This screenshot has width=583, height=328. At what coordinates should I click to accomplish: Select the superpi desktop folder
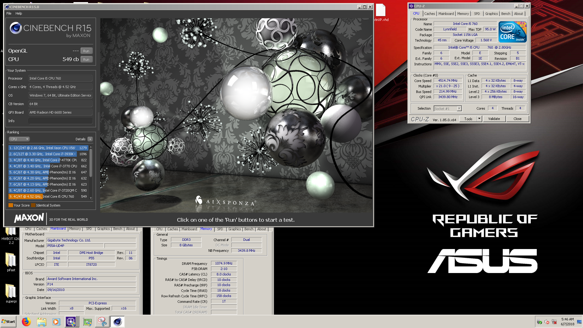click(x=11, y=293)
